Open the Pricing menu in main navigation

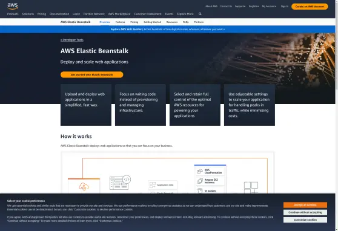[42, 14]
